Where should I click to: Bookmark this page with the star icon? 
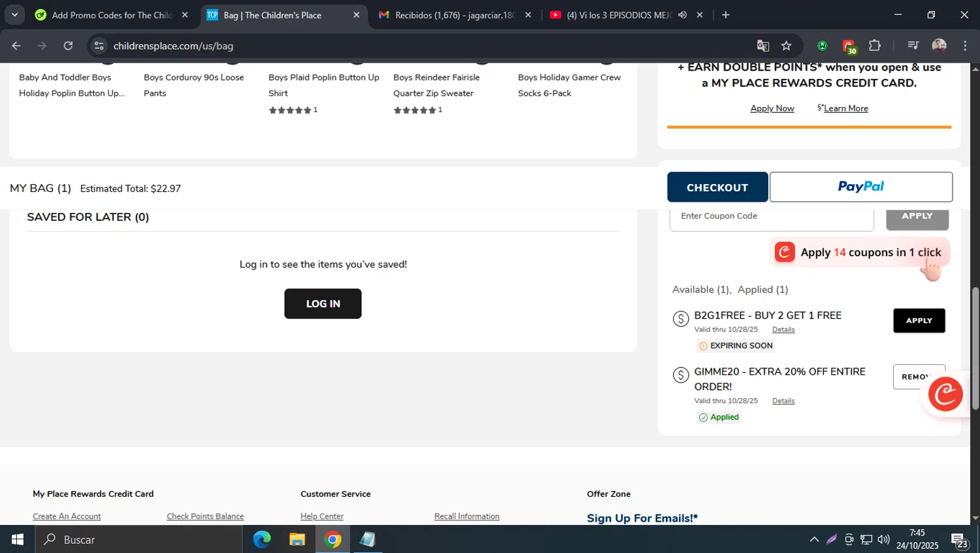787,46
